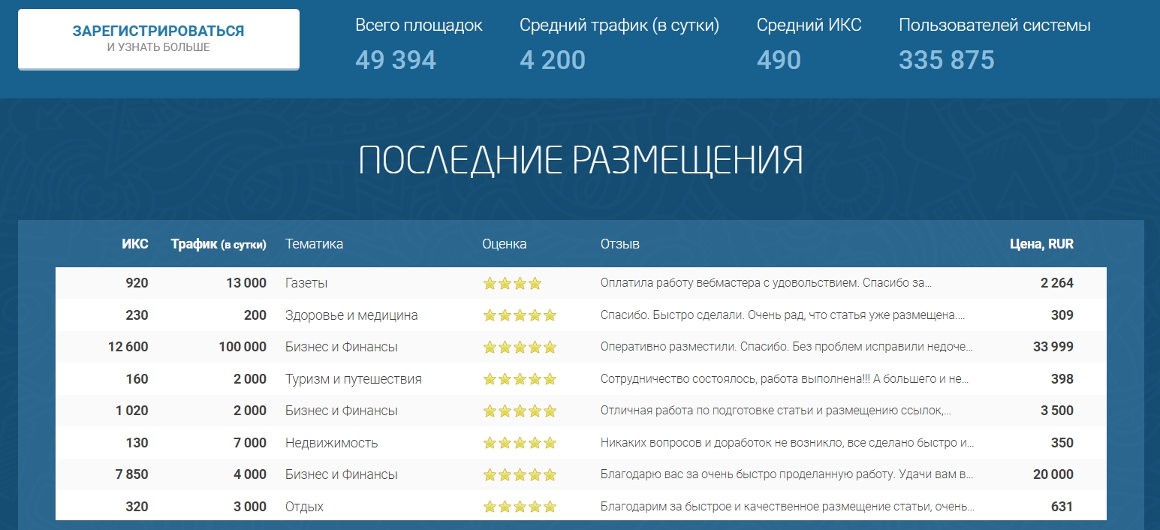
Task: Select ИКС value 160
Action: pyautogui.click(x=137, y=379)
